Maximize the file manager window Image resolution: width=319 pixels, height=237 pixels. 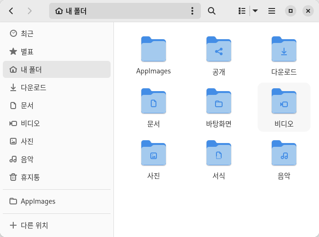tap(291, 11)
